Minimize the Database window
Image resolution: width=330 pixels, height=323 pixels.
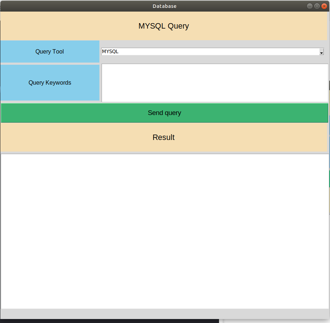tap(310, 6)
